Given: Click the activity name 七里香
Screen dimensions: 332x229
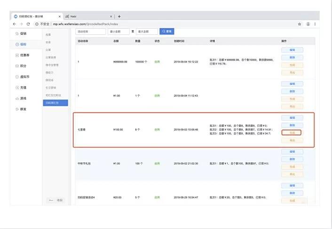Looking at the screenshot, I should 81,130.
